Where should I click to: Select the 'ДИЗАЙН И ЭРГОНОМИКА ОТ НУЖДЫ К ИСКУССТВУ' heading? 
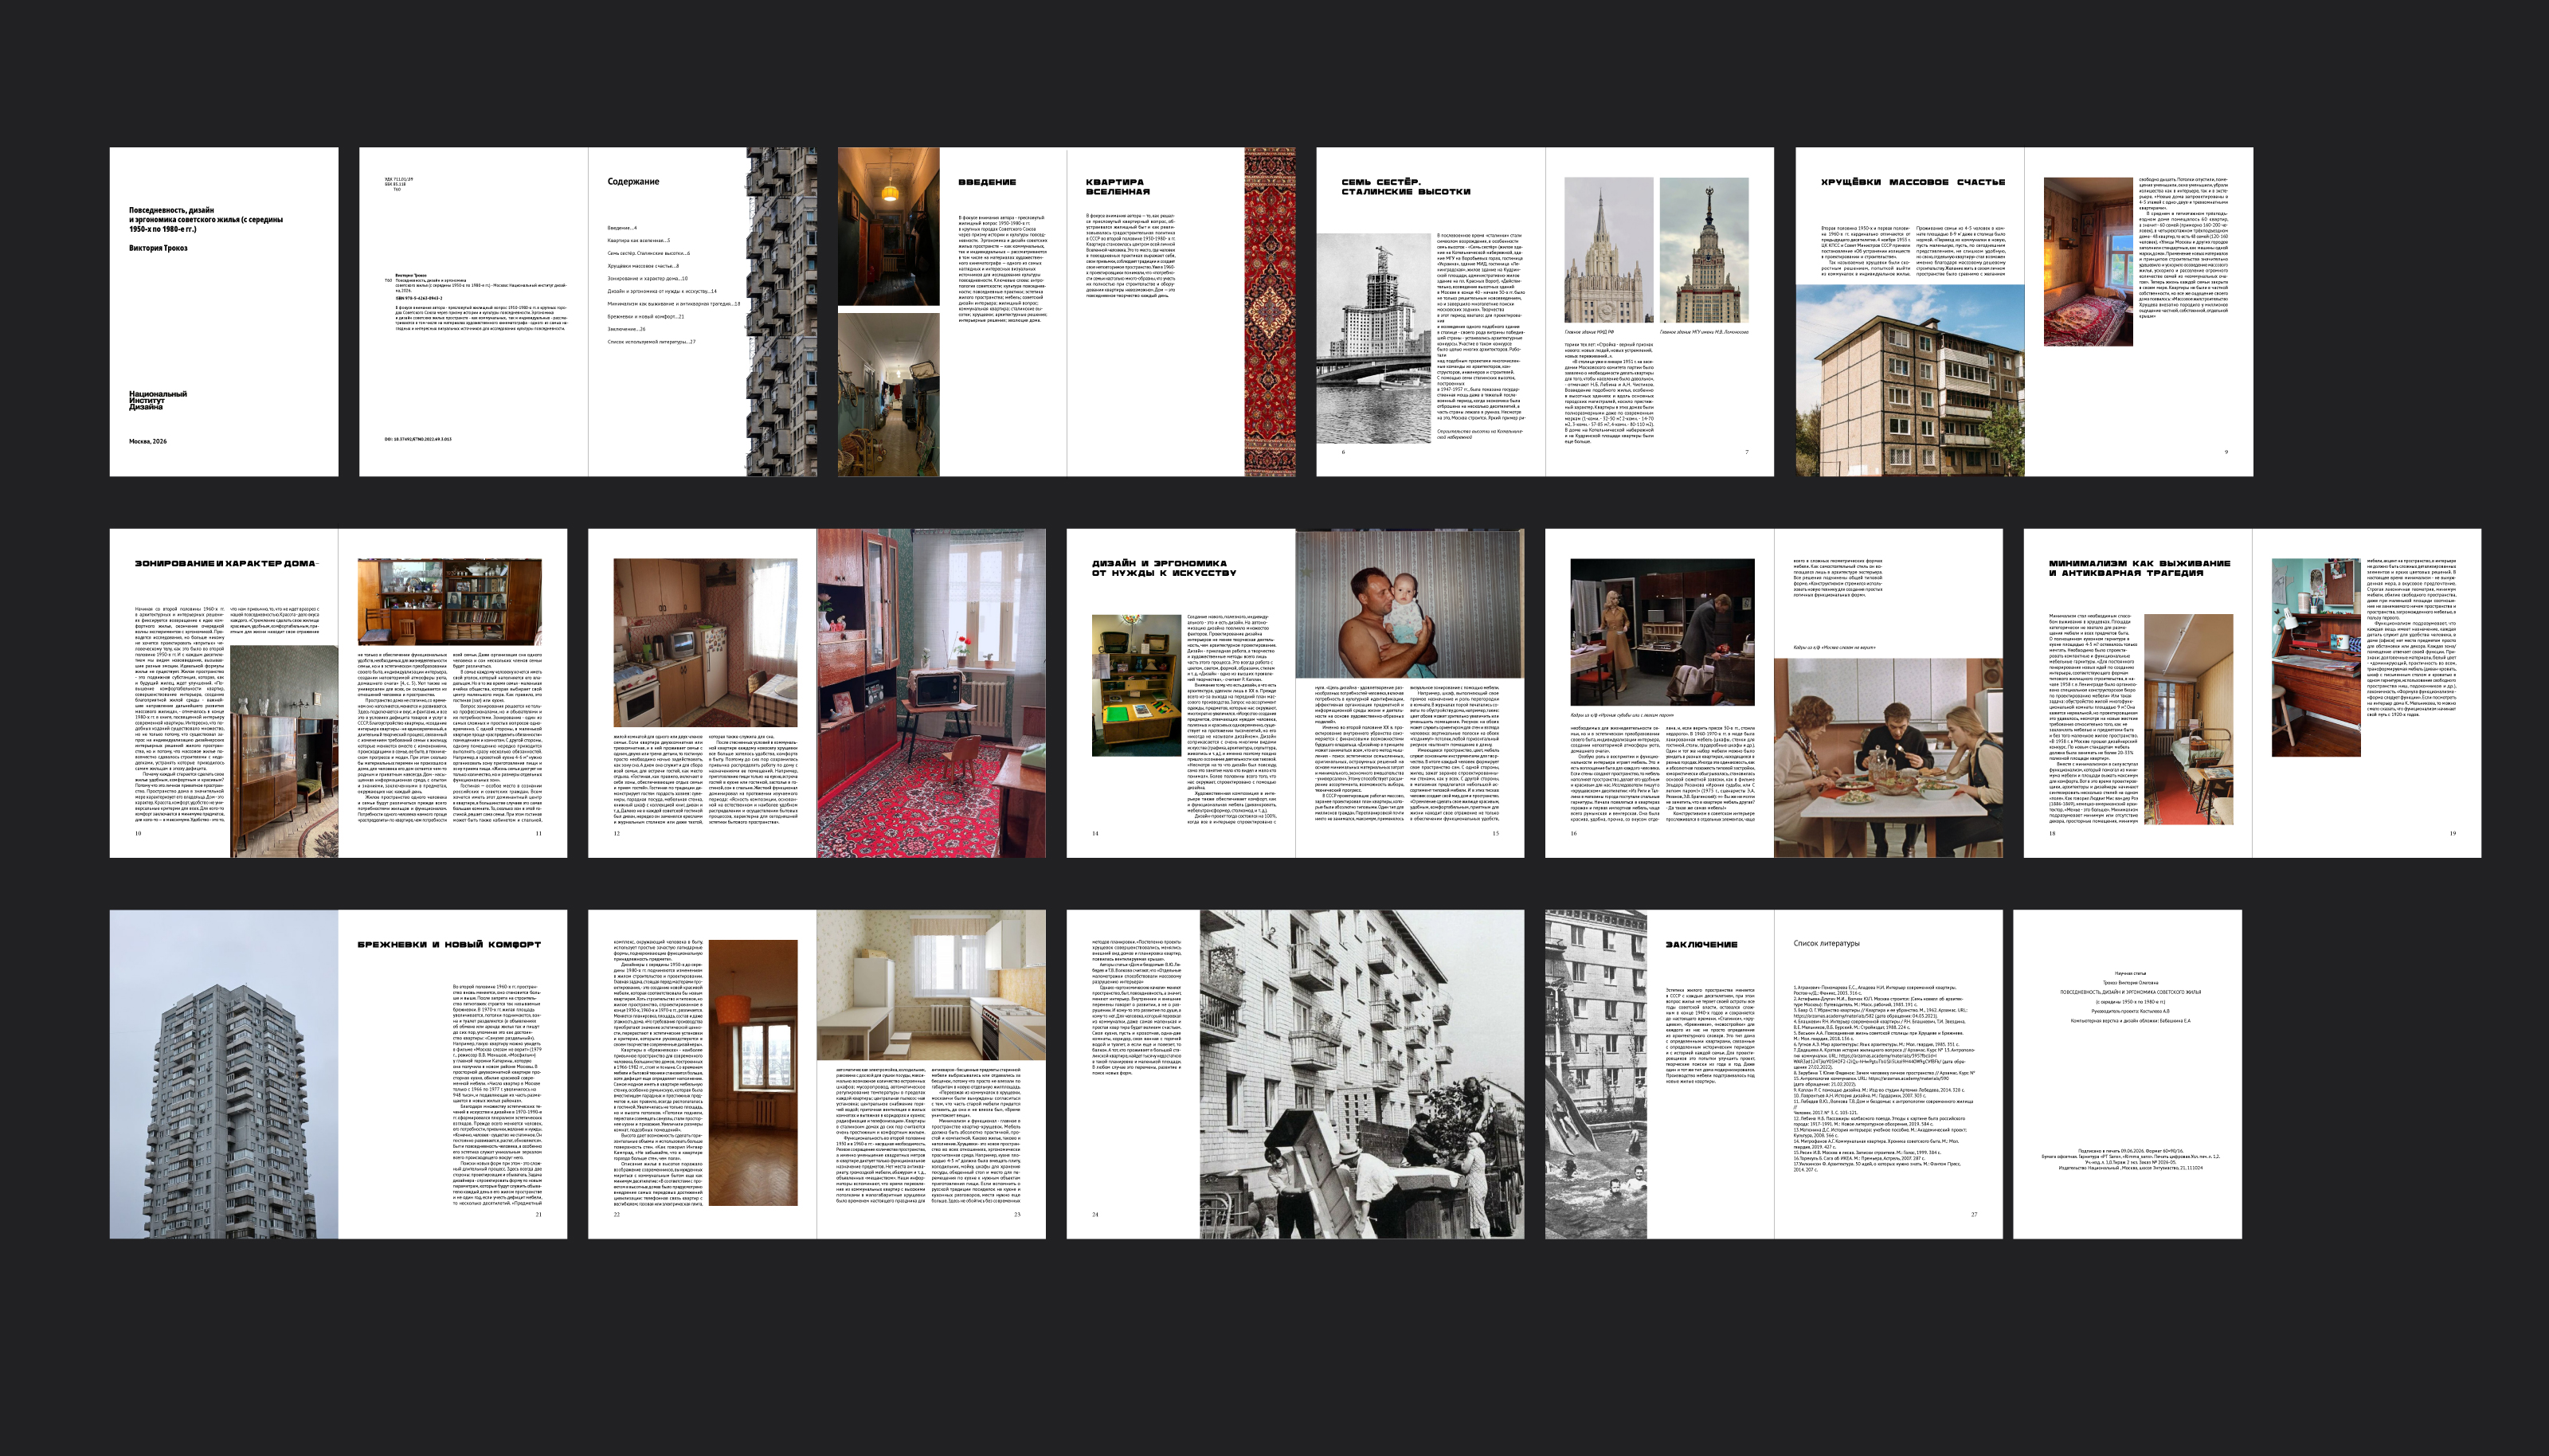point(1164,568)
